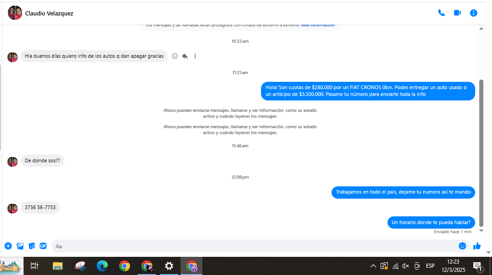This screenshot has width=492, height=275.
Task: Click the chat scrollbar up arrow
Action: (481, 29)
